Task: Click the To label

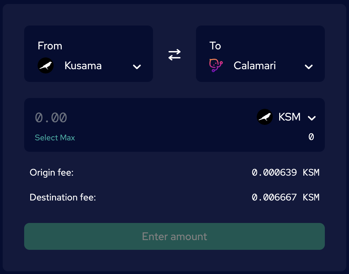Action: (x=215, y=46)
